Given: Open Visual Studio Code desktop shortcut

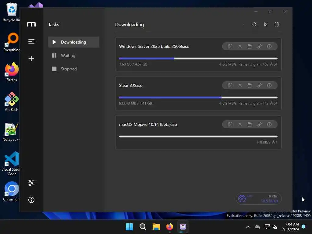Looking at the screenshot, I should (x=12, y=164).
